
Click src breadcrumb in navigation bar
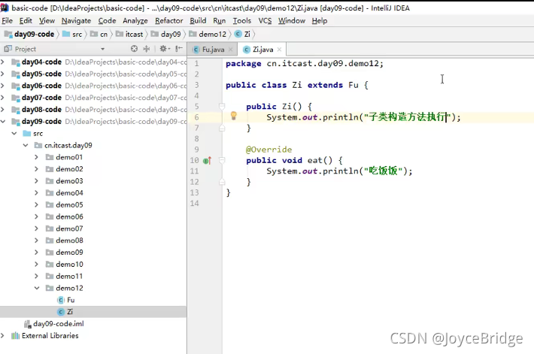(x=72, y=35)
